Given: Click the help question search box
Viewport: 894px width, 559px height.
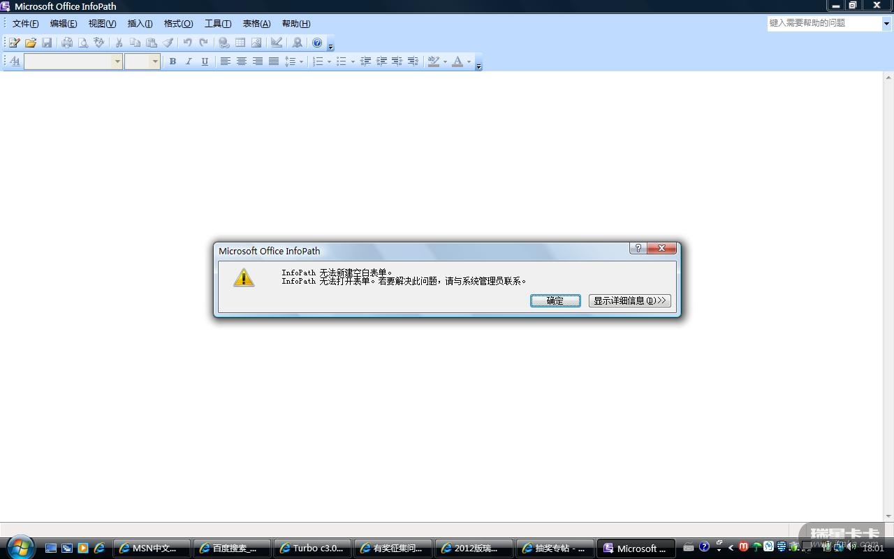Looking at the screenshot, I should coord(824,23).
